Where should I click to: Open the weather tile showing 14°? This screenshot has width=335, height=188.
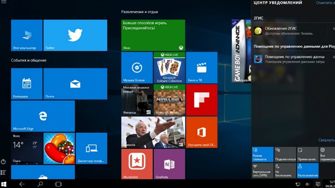(x=27, y=148)
